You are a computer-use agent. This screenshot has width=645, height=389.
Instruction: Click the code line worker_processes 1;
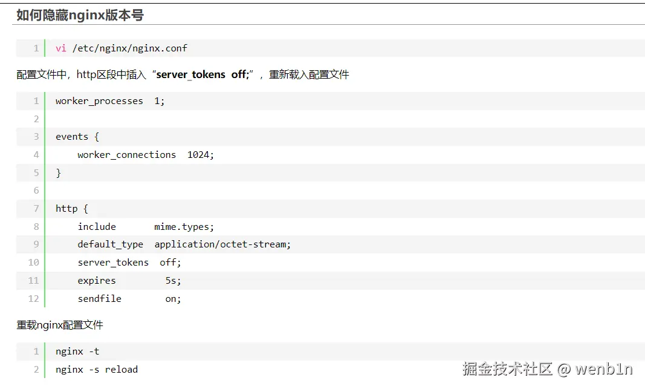coord(110,101)
